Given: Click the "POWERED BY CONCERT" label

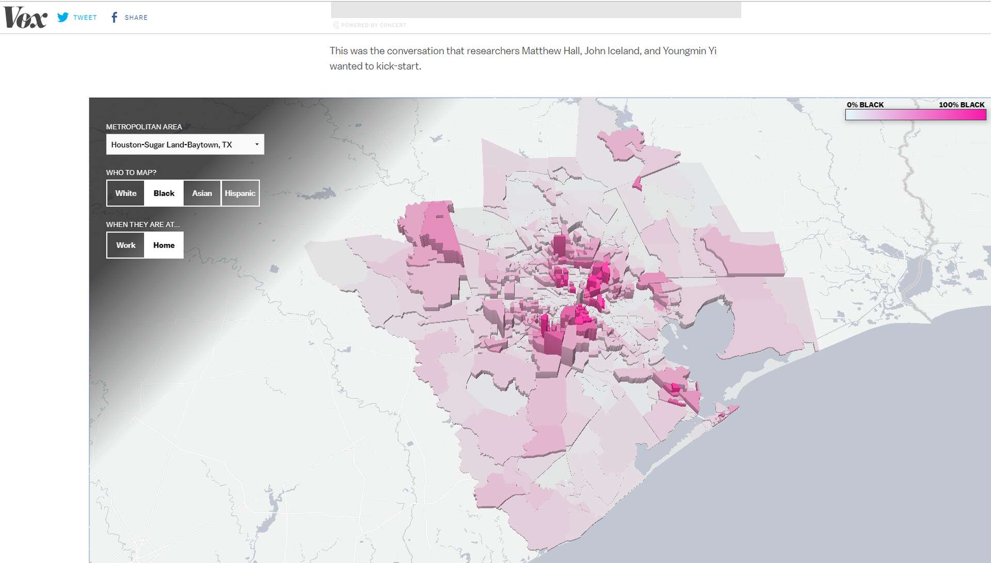Looking at the screenshot, I should [x=370, y=25].
